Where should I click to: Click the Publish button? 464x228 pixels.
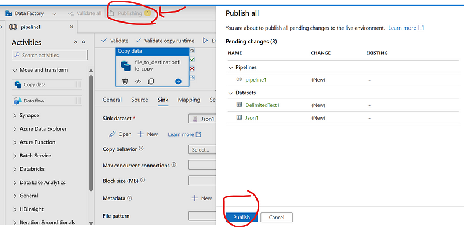[x=241, y=218]
